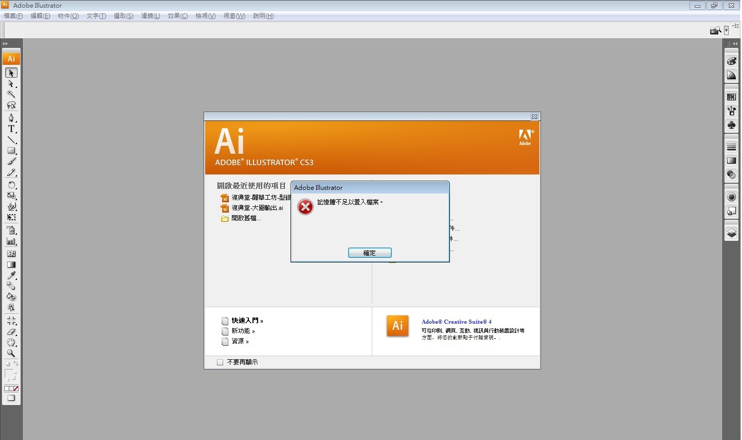Choose the Blend tool
The image size is (742, 440).
[11, 286]
